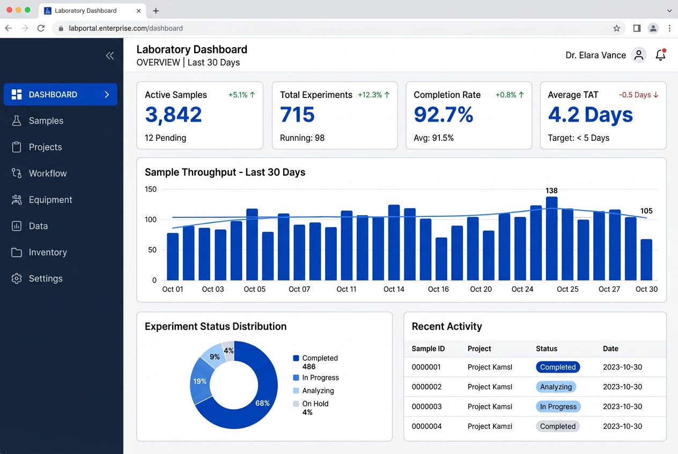This screenshot has width=678, height=454.
Task: Click the Completed legend color swatch
Action: [x=296, y=358]
